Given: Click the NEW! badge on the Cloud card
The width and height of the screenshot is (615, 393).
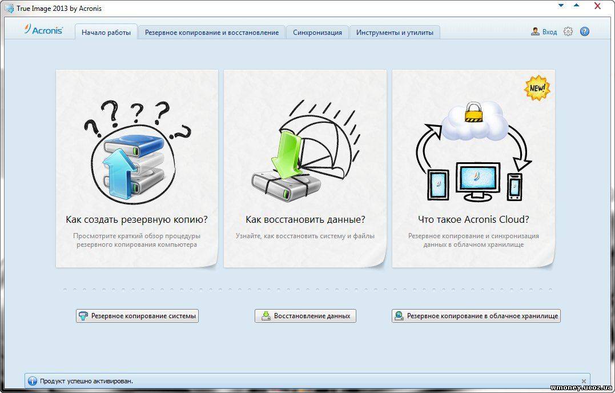Looking at the screenshot, I should (537, 88).
